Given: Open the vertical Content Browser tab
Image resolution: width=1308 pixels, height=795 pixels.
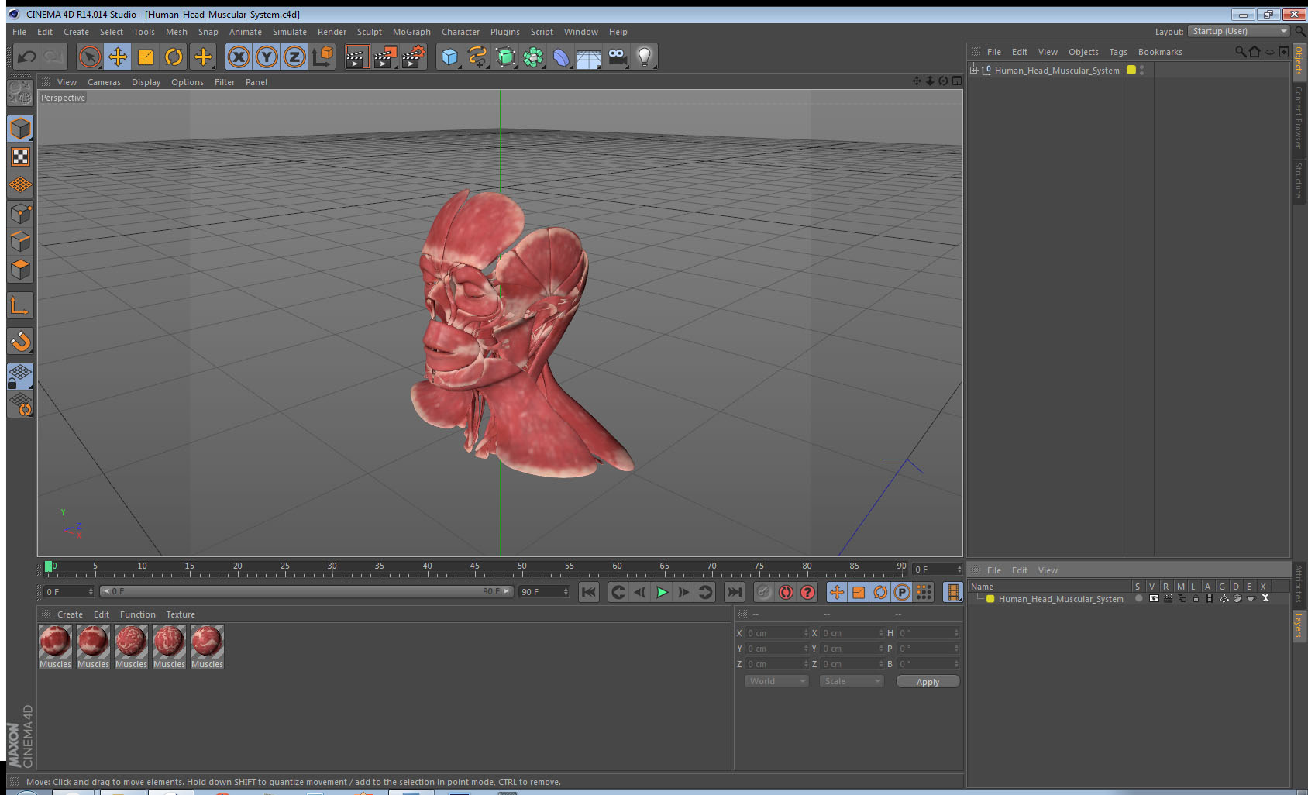Looking at the screenshot, I should (1299, 117).
